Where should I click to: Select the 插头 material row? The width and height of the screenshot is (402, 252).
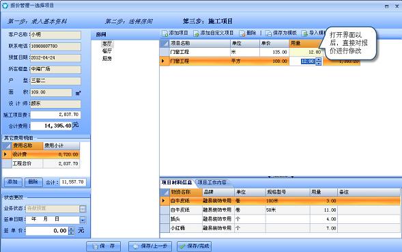point(280,219)
